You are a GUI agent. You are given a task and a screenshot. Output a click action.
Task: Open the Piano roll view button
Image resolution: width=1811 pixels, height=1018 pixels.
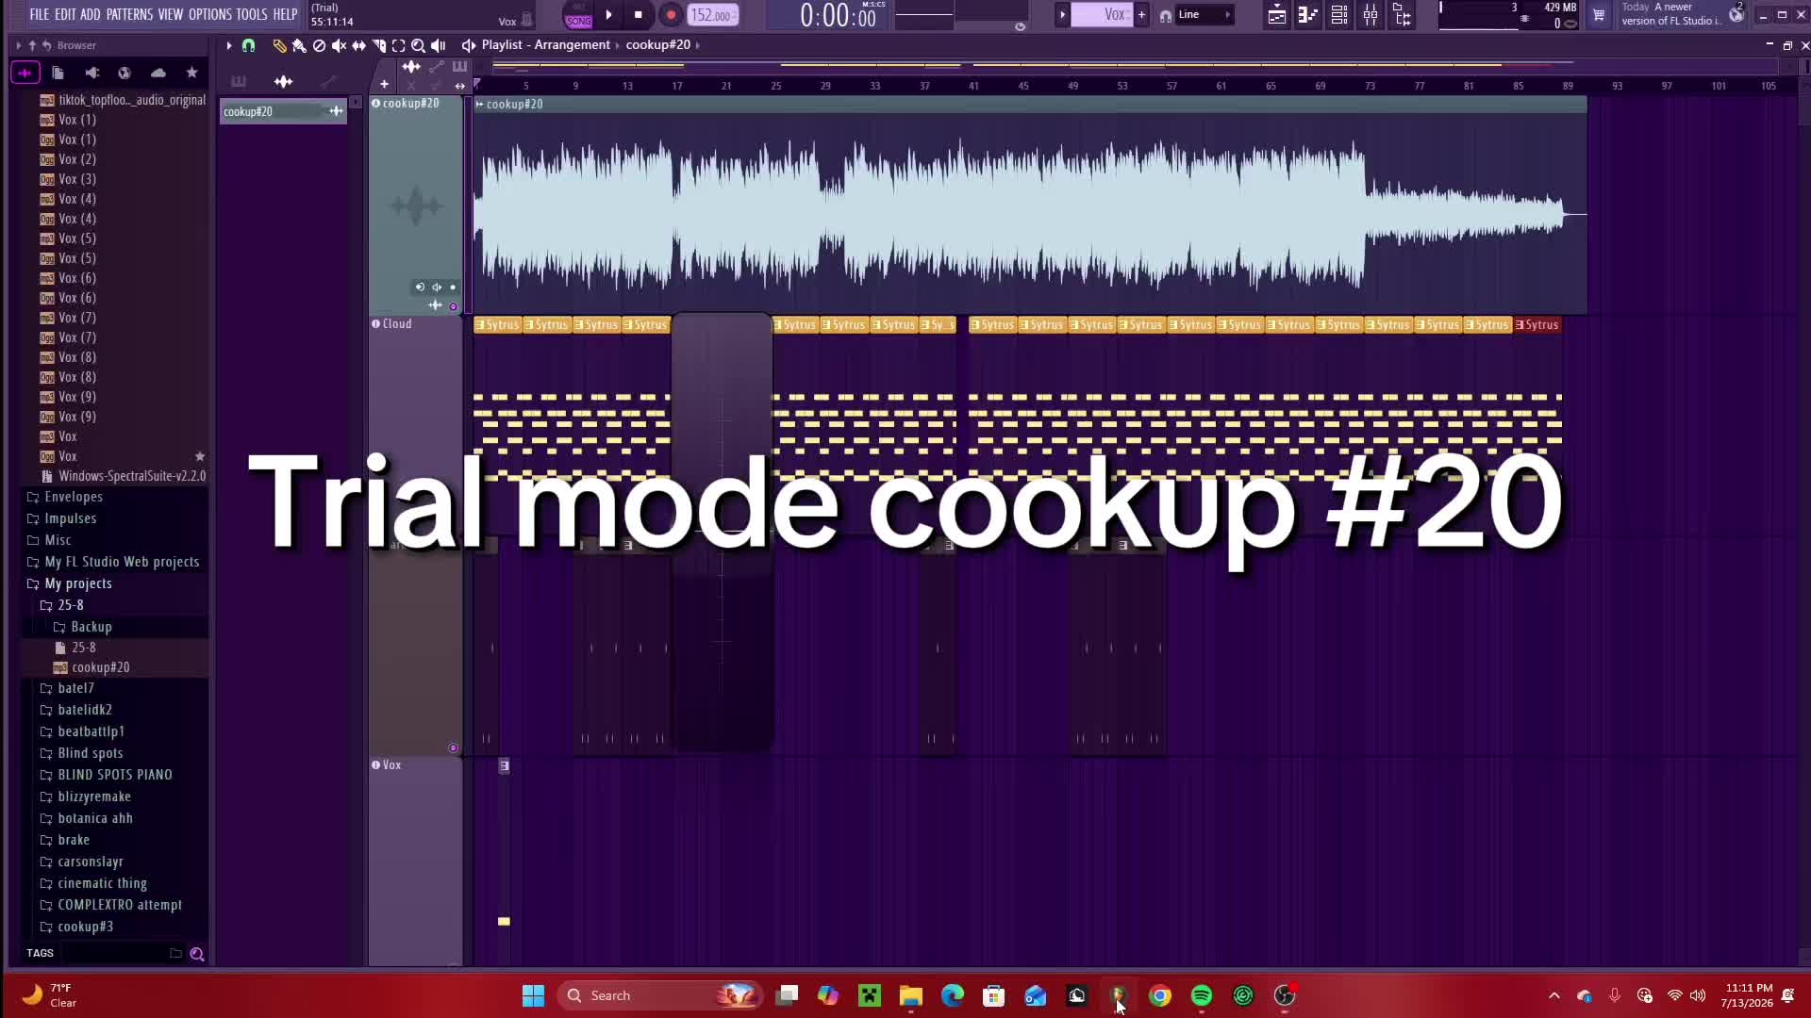click(1307, 15)
